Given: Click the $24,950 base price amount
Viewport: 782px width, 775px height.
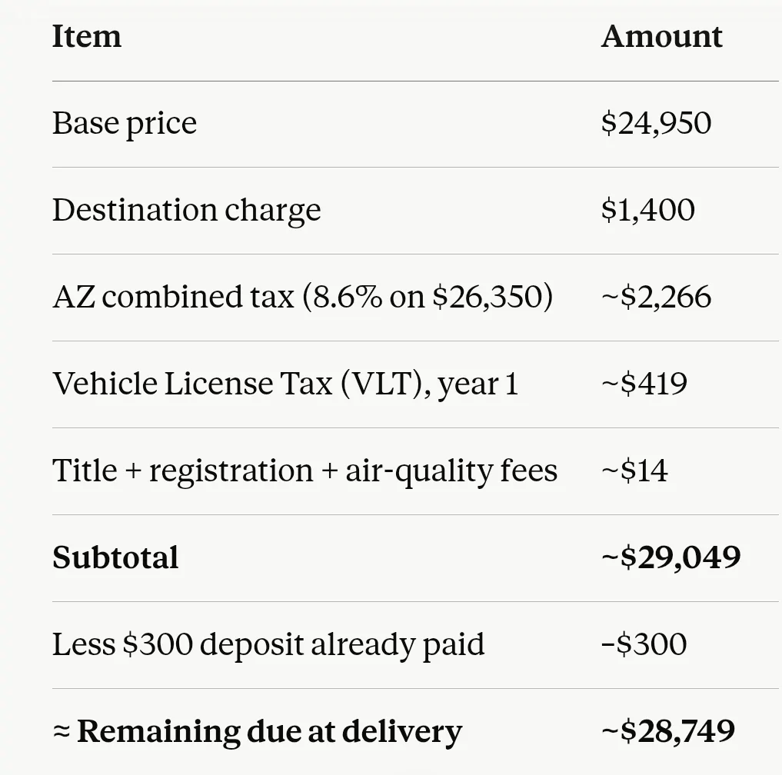Looking at the screenshot, I should pos(657,123).
